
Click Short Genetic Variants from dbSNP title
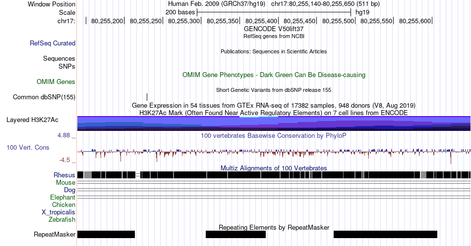coord(274,90)
